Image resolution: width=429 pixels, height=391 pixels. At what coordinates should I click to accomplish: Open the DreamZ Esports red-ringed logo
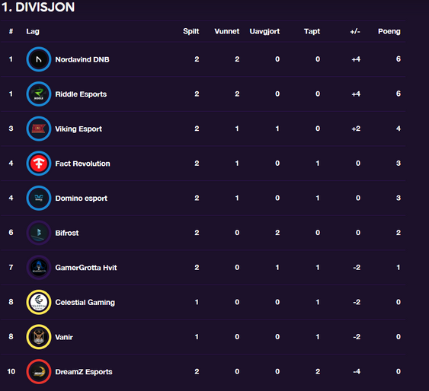[39, 371]
